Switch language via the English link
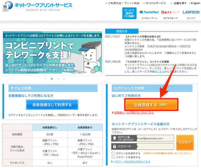 (x=195, y=3)
